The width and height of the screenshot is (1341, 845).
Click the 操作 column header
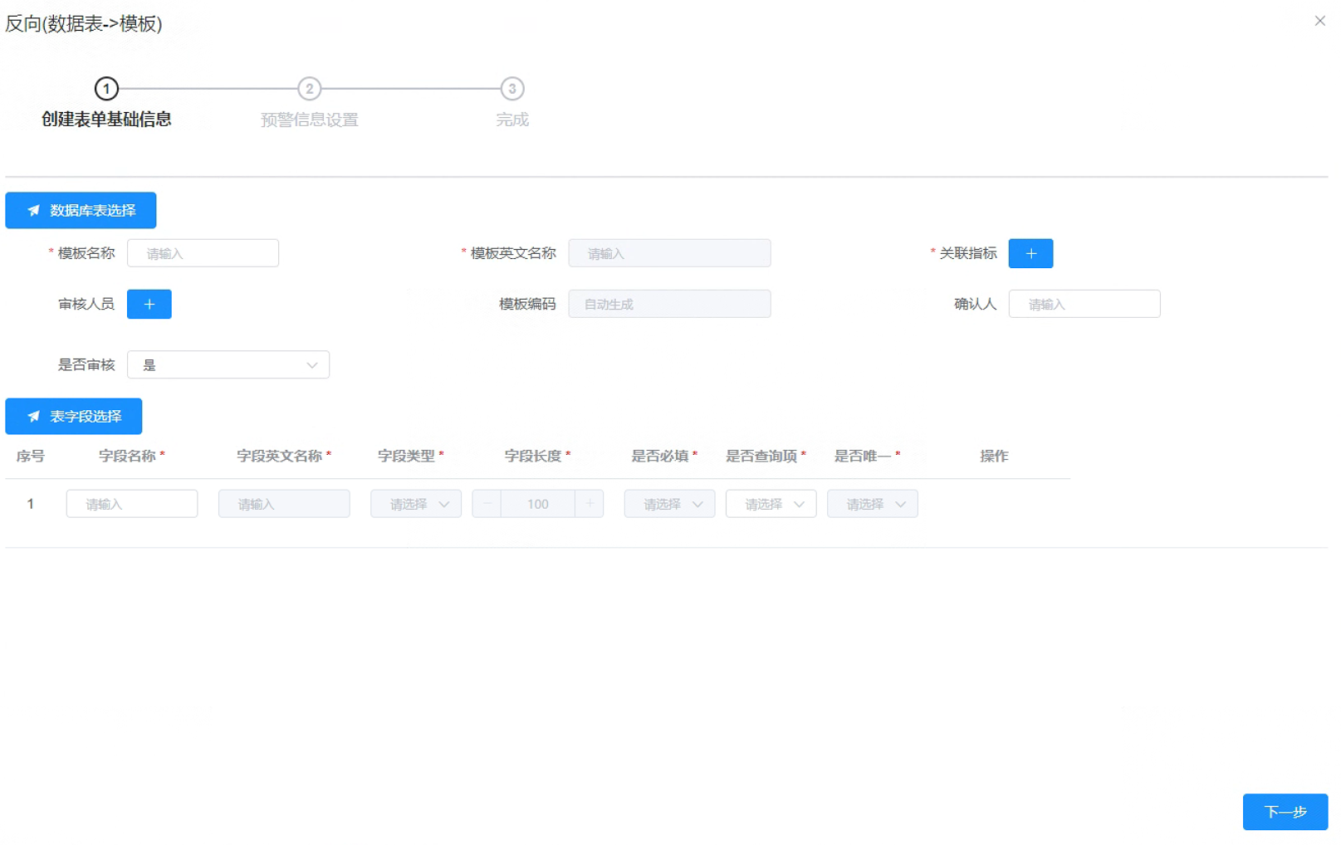994,456
